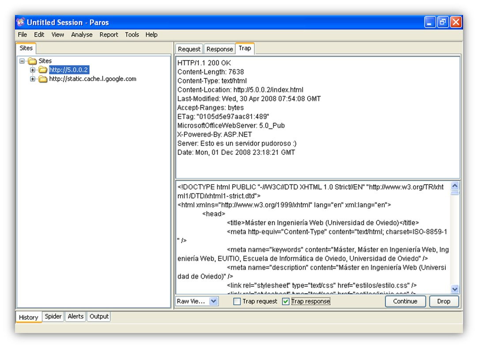Collapse the root Sites tree node

point(22,61)
